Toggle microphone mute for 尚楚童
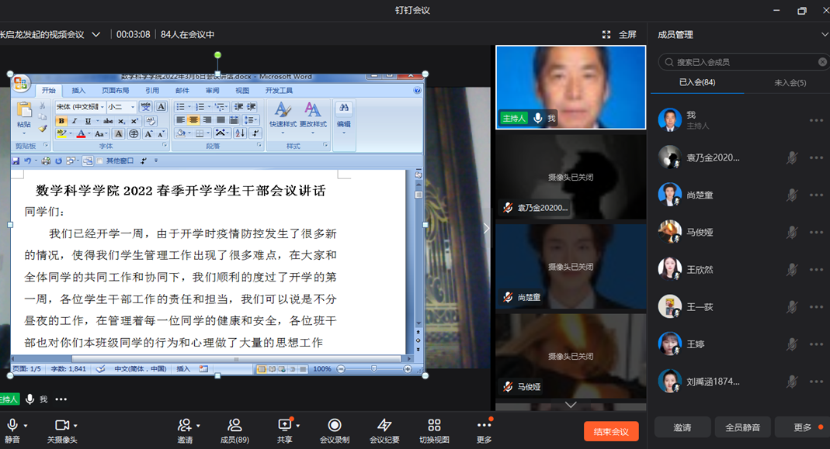The height and width of the screenshot is (449, 830). coord(791,195)
